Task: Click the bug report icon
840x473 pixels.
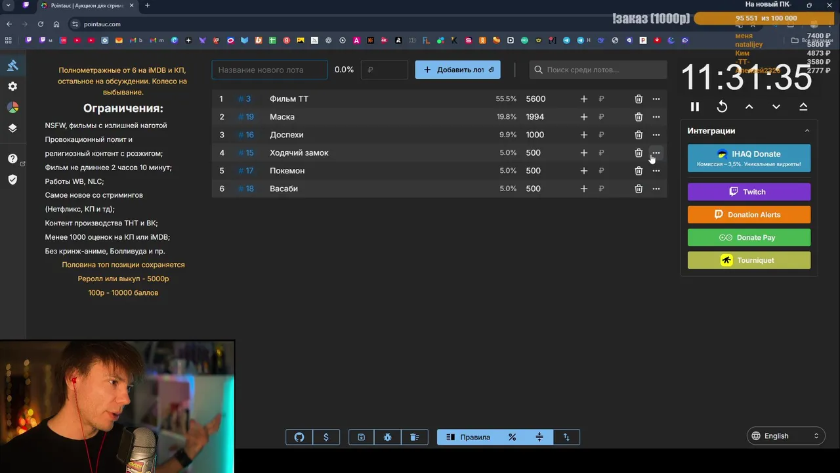Action: click(x=388, y=437)
